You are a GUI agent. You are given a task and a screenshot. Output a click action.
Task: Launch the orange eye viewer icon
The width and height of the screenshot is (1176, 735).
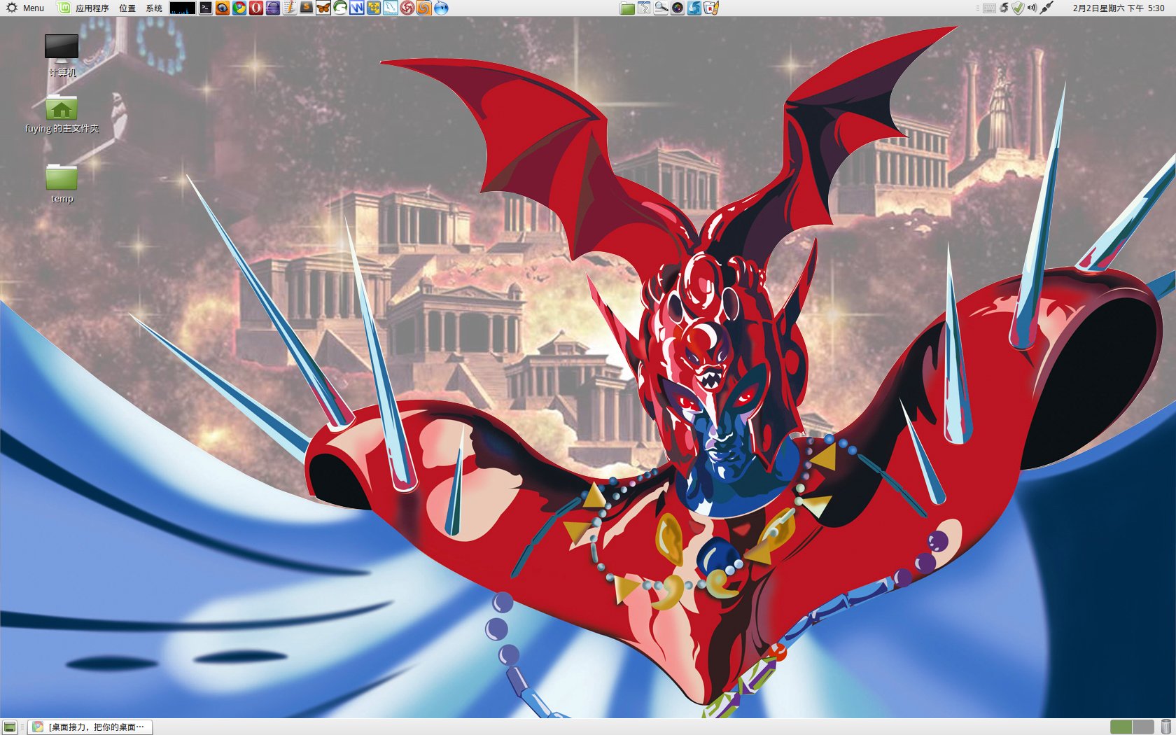click(x=223, y=8)
